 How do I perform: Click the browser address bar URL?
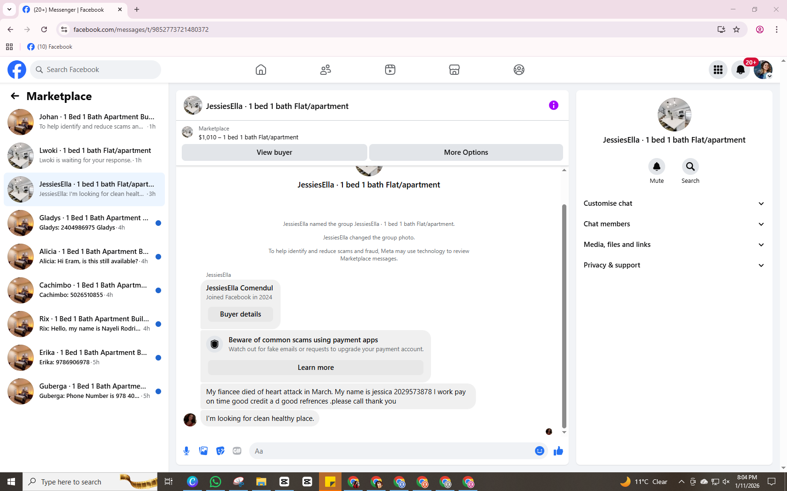141,29
